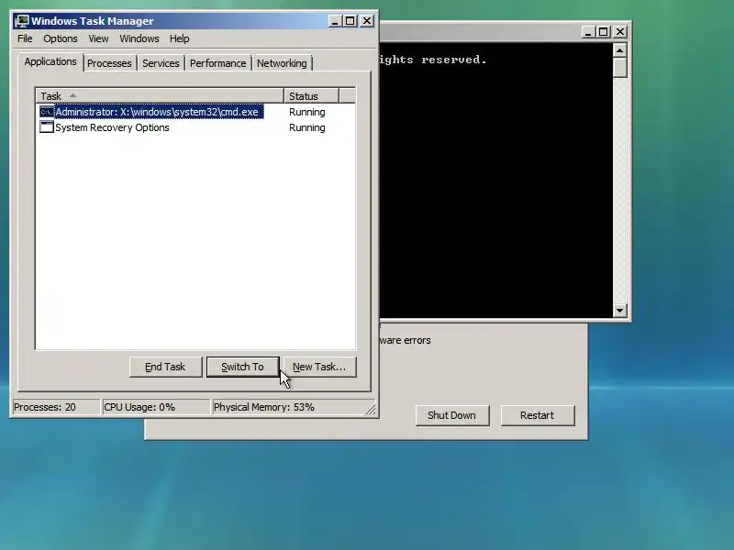Switch to the Services tab
Screen dimensions: 734x550
coord(161,63)
